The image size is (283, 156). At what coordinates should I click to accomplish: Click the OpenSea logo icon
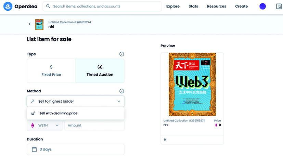click(8, 6)
